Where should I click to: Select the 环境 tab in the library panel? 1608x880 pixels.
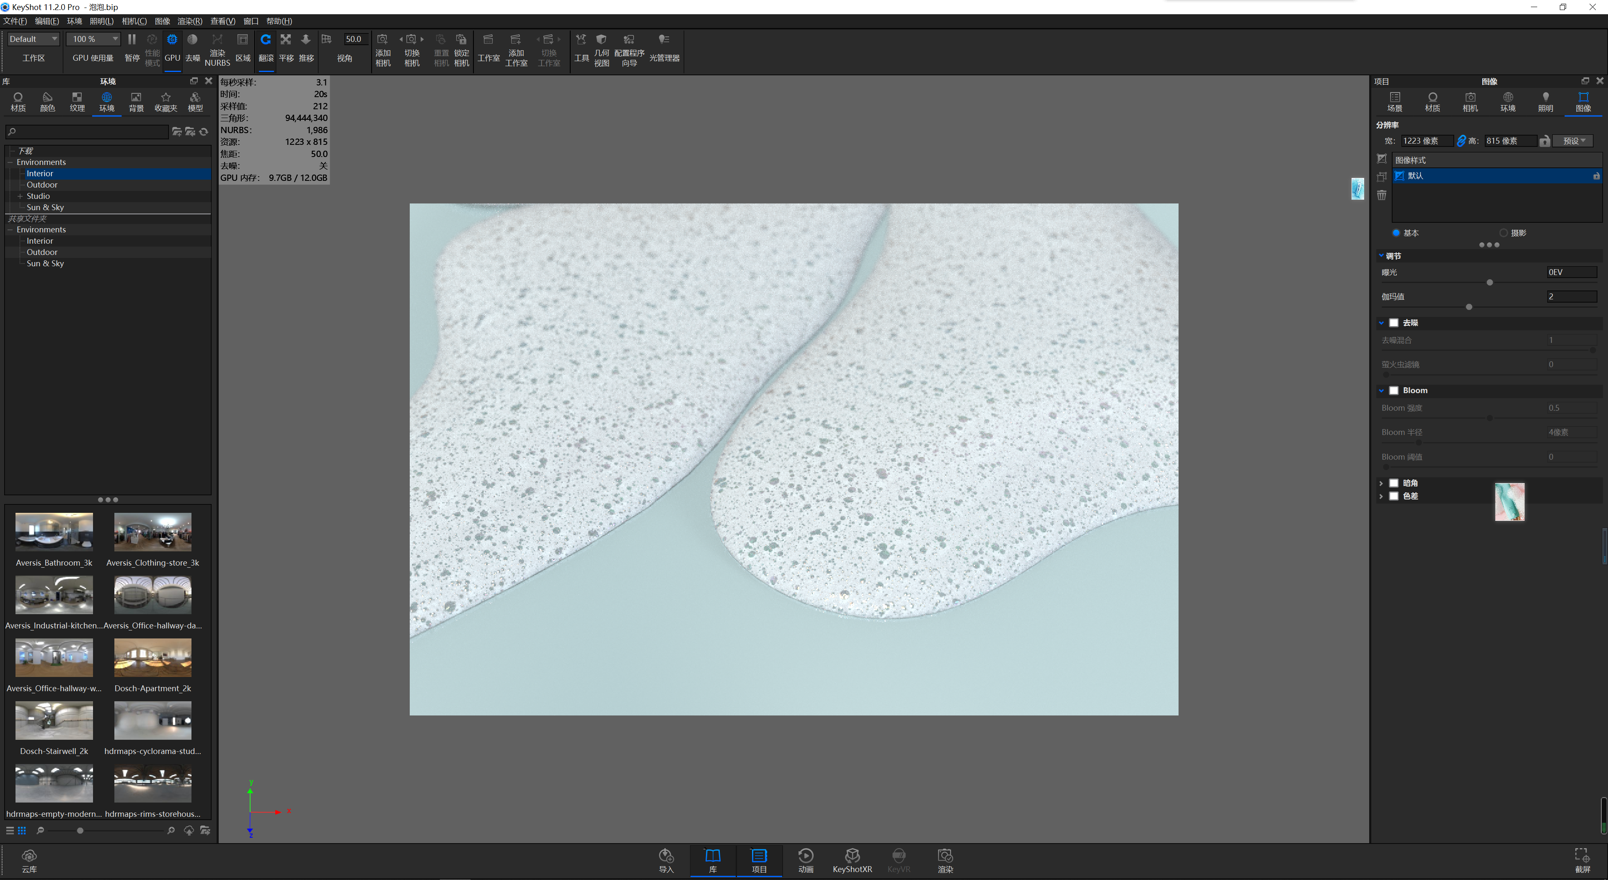pos(107,102)
